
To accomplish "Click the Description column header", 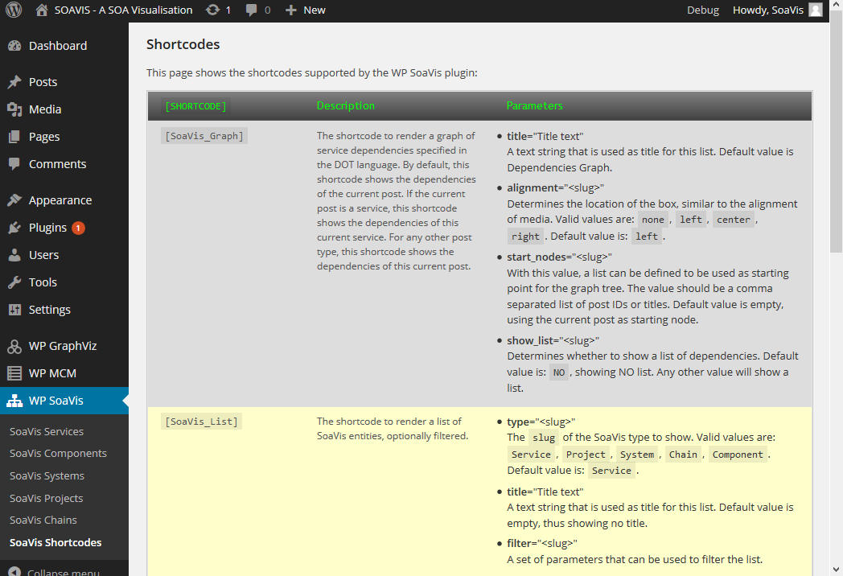I will (x=346, y=106).
